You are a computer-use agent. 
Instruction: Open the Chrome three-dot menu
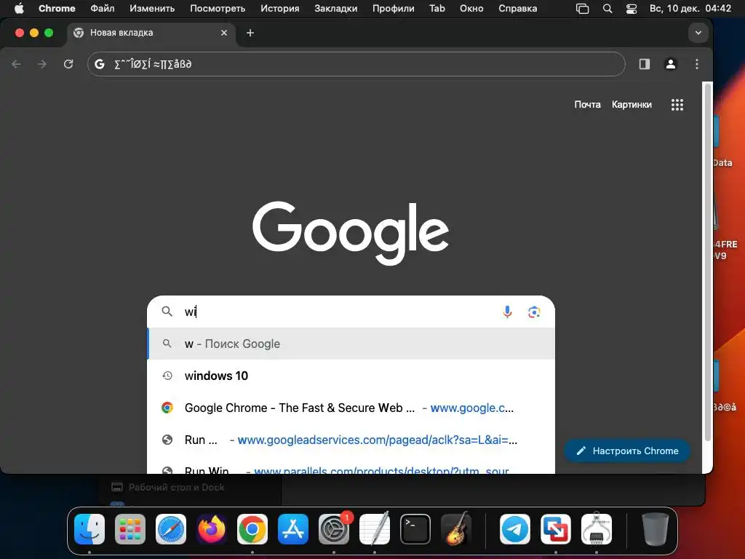coord(696,64)
